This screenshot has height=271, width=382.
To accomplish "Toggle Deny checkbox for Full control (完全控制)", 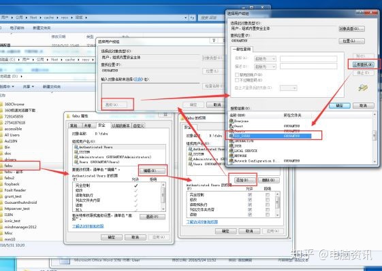I will point(268,195).
